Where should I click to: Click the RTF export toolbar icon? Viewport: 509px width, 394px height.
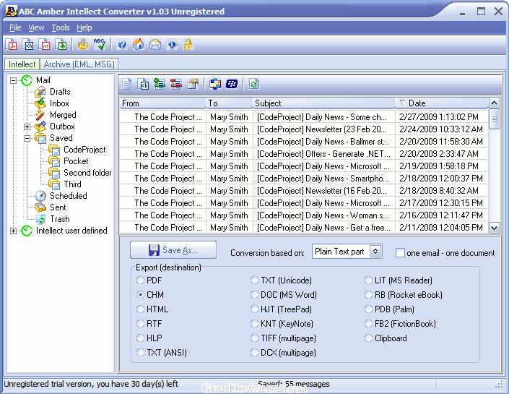[x=45, y=44]
